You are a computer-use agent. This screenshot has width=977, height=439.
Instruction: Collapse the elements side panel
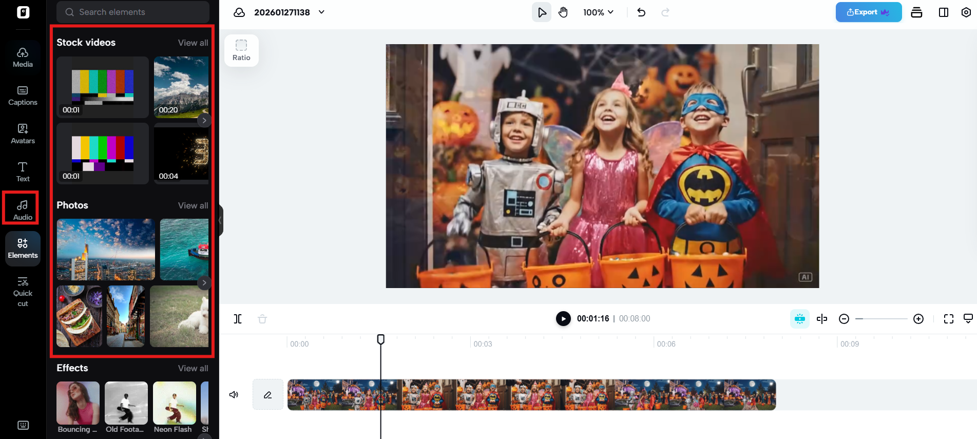click(x=221, y=220)
